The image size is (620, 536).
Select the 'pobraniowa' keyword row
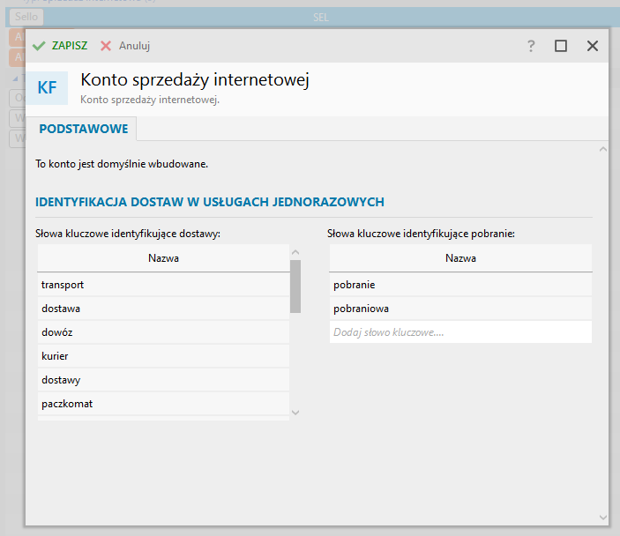[x=459, y=309]
